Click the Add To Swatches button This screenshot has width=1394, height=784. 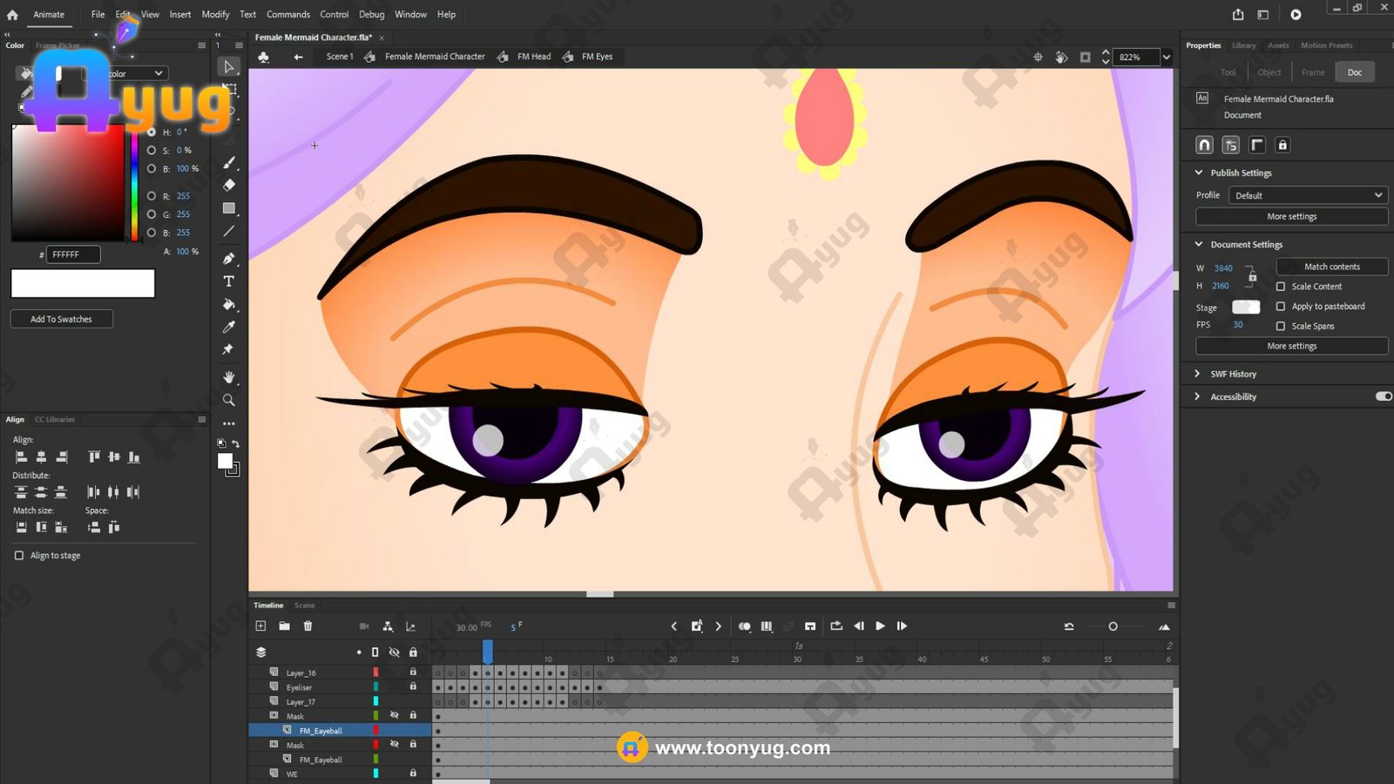[x=61, y=319]
